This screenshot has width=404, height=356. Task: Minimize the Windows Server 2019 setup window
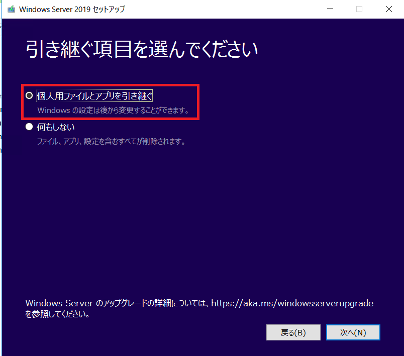330,9
